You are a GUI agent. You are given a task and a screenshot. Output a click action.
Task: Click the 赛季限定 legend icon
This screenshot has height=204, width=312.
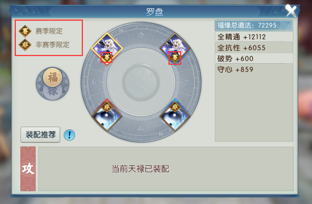pos(25,31)
